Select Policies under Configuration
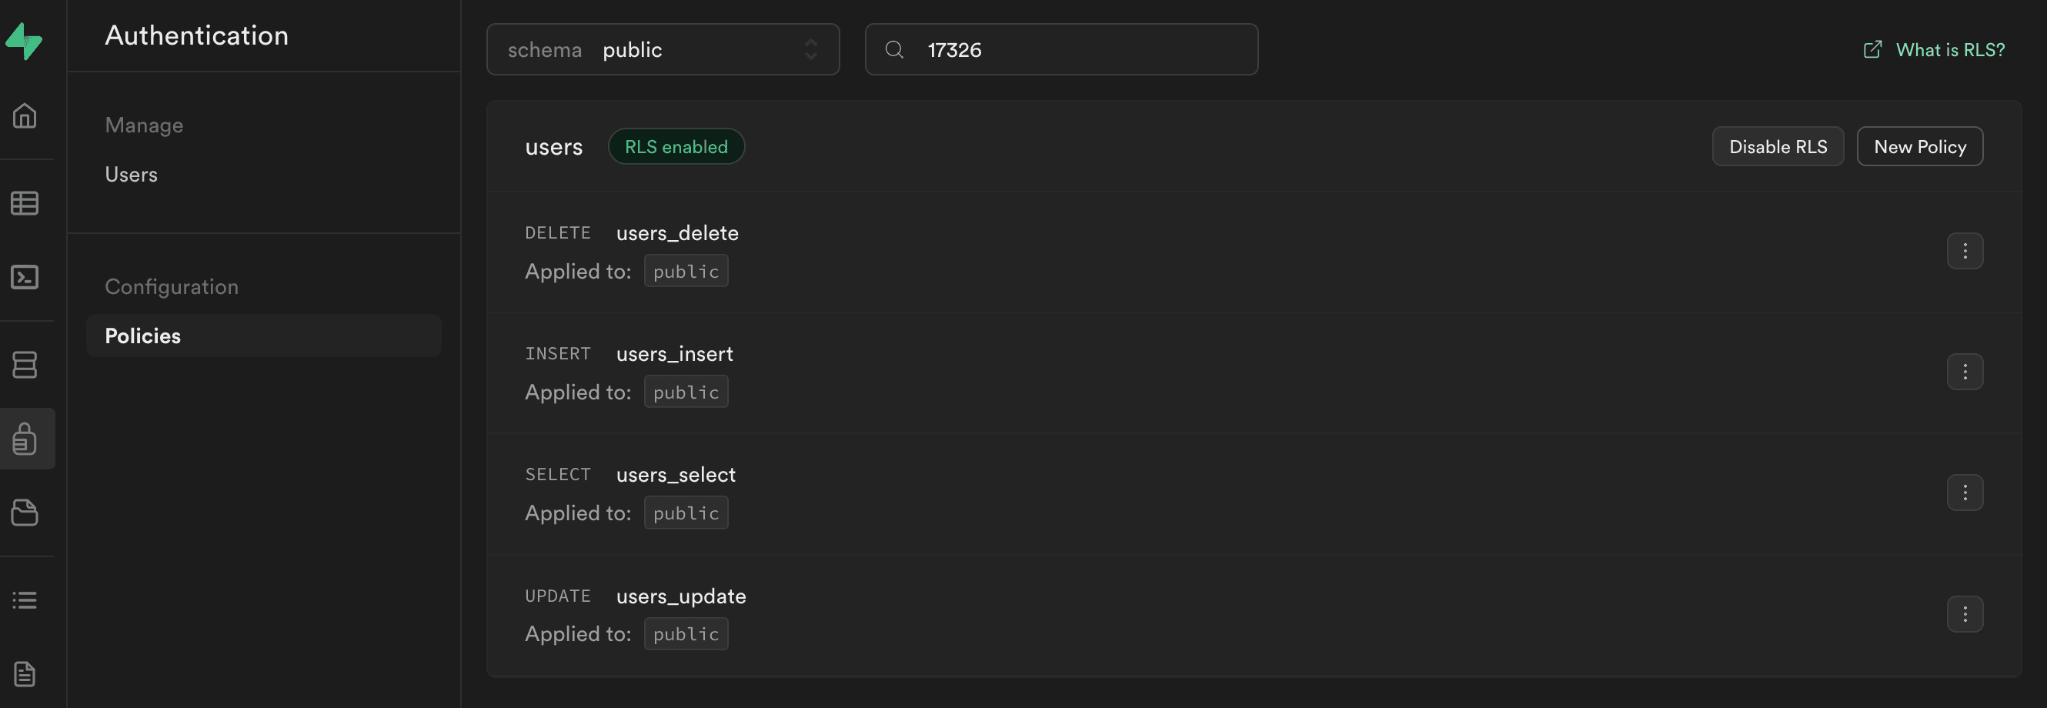Screen dimensions: 2047x708 (x=143, y=336)
